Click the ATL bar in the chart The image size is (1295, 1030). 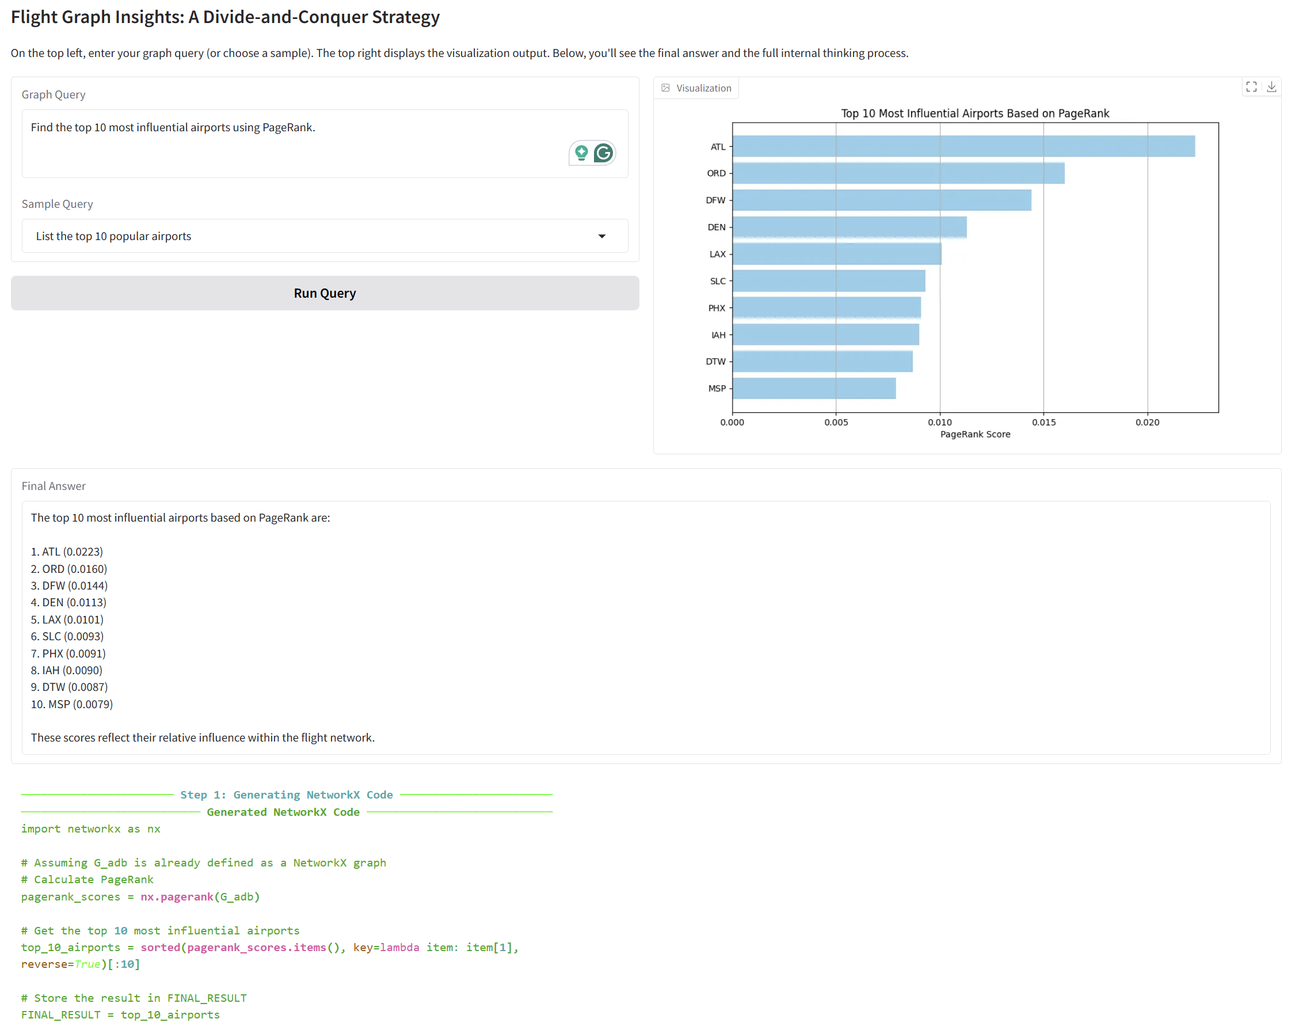963,147
